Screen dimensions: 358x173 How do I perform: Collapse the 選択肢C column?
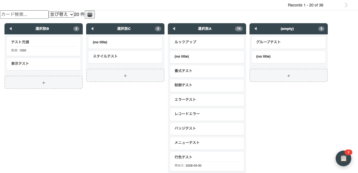tap(92, 29)
